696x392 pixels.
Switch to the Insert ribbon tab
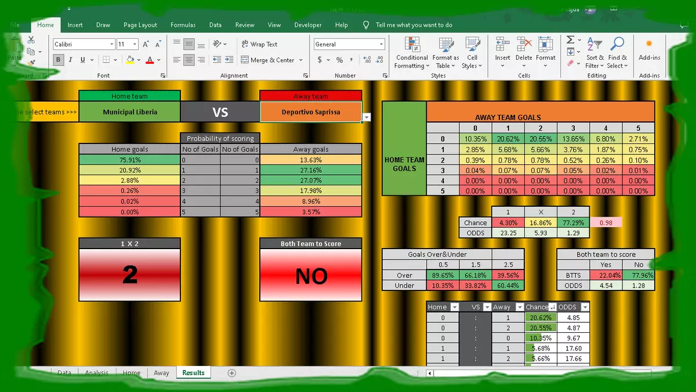[x=75, y=25]
